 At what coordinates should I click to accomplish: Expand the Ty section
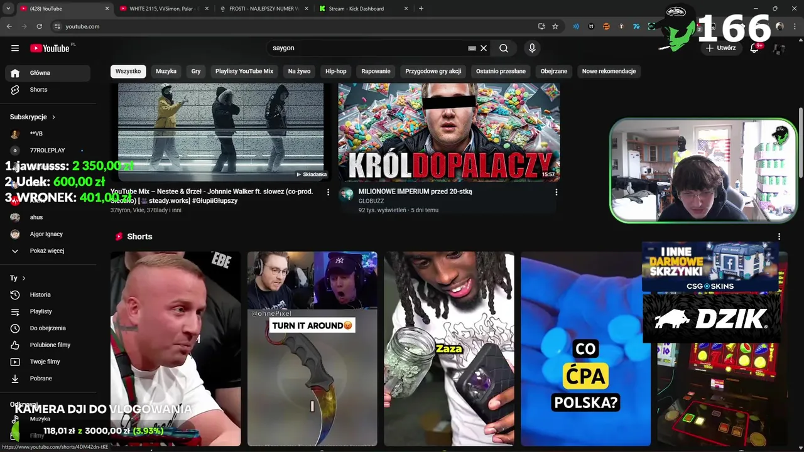pos(18,278)
